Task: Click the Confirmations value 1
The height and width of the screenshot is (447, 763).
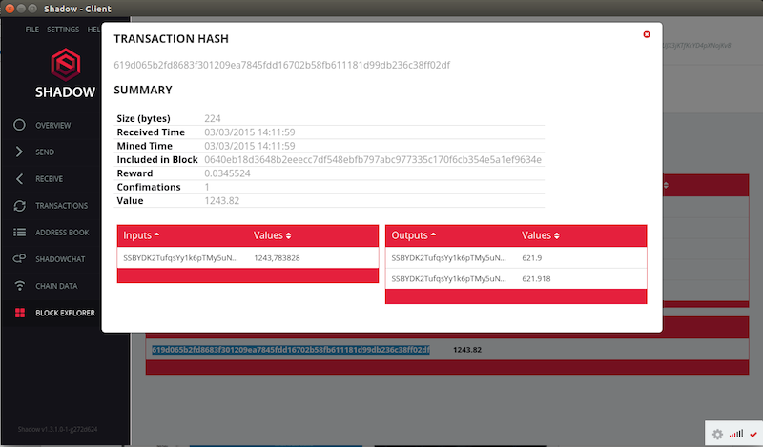Action: 207,187
